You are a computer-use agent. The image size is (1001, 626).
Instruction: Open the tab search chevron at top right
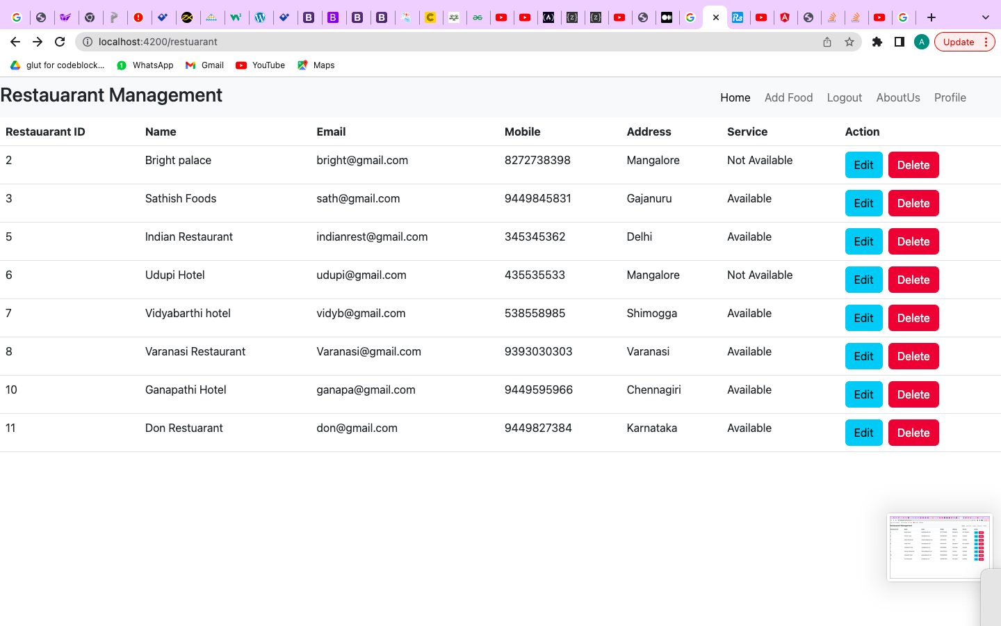pyautogui.click(x=985, y=17)
